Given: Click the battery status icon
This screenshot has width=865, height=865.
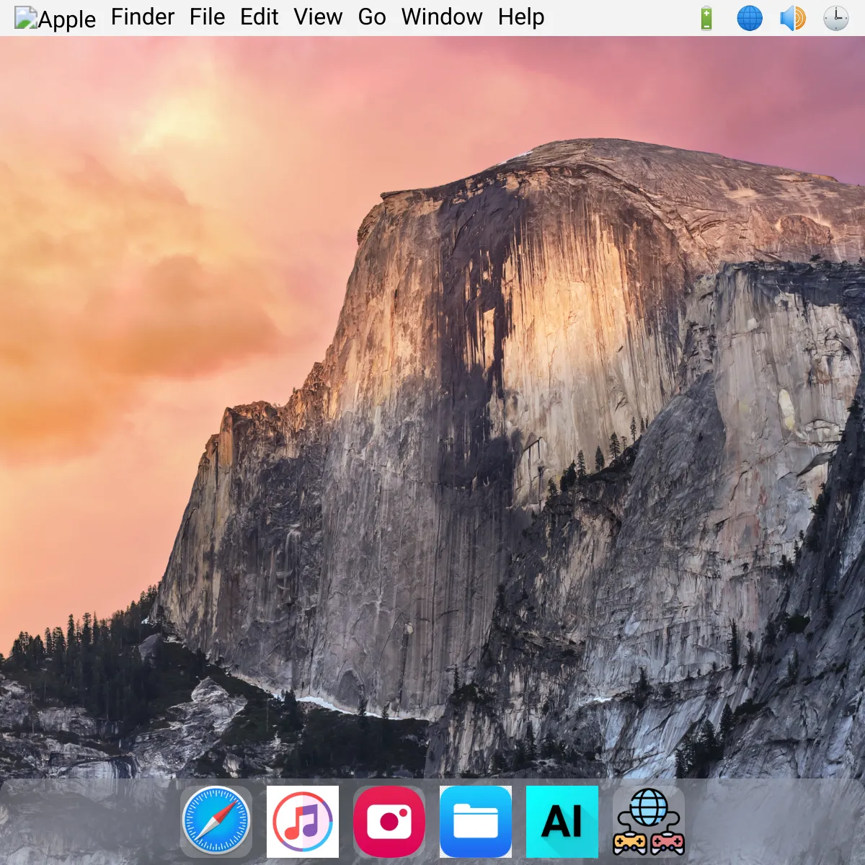Looking at the screenshot, I should click(x=706, y=18).
